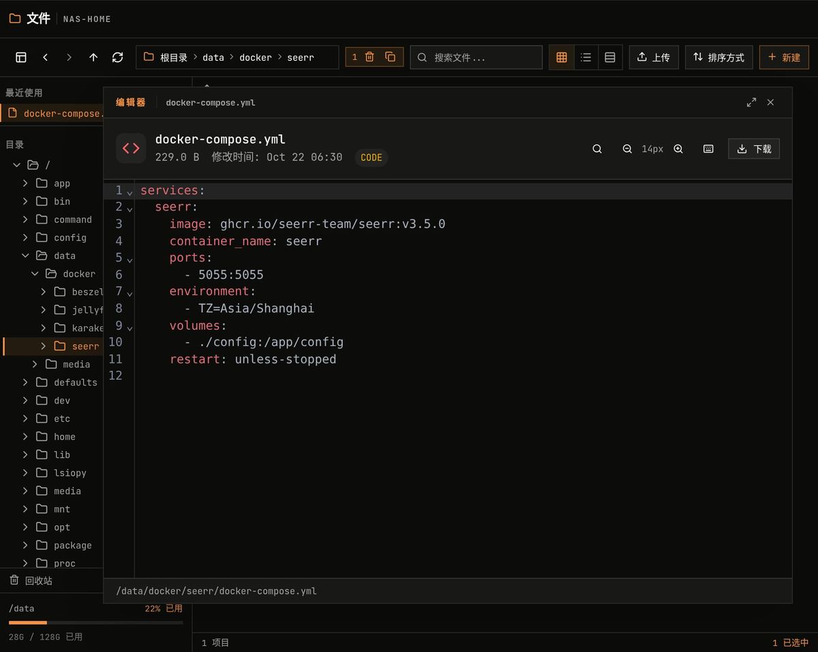The image size is (818, 652).
Task: Increase editor font size
Action: coord(678,149)
